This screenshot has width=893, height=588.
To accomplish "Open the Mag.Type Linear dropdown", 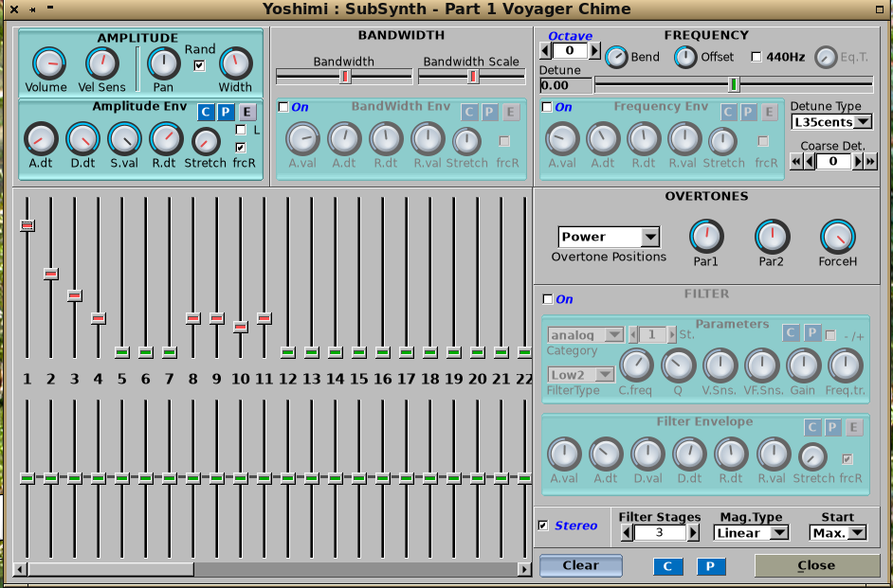I will click(752, 533).
